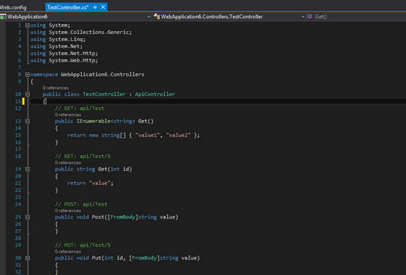Click the FromBody attribute in Put method
Image resolution: width=406 pixels, height=275 pixels.
click(x=144, y=258)
